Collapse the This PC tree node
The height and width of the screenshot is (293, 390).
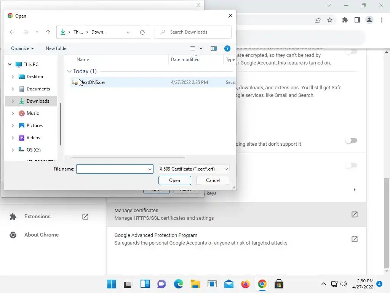click(10, 64)
